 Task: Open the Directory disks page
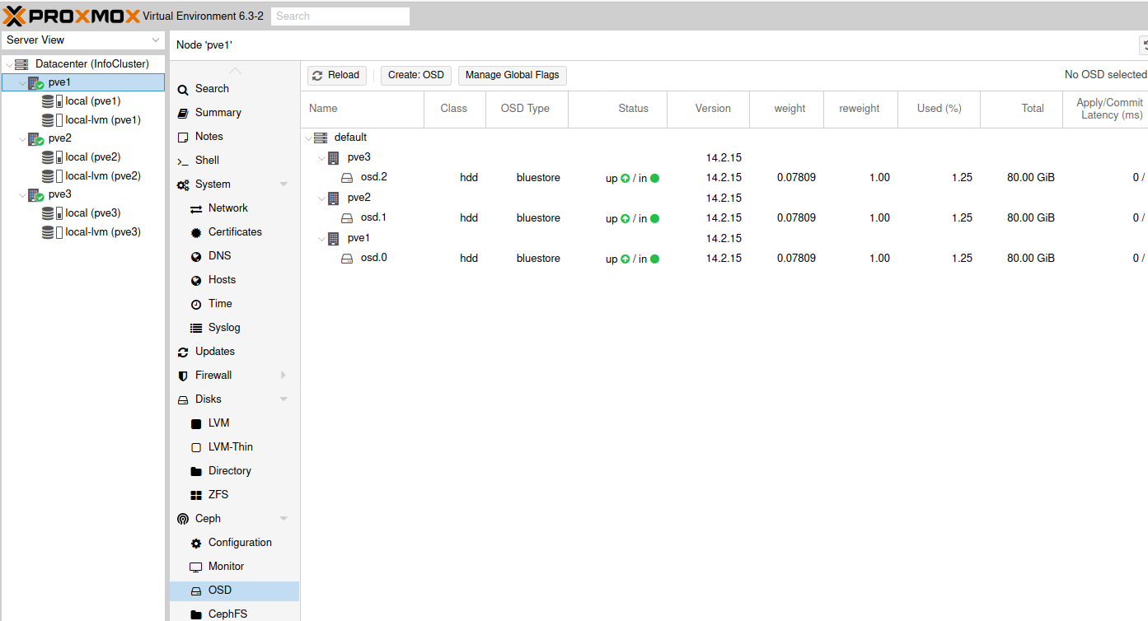pos(234,471)
